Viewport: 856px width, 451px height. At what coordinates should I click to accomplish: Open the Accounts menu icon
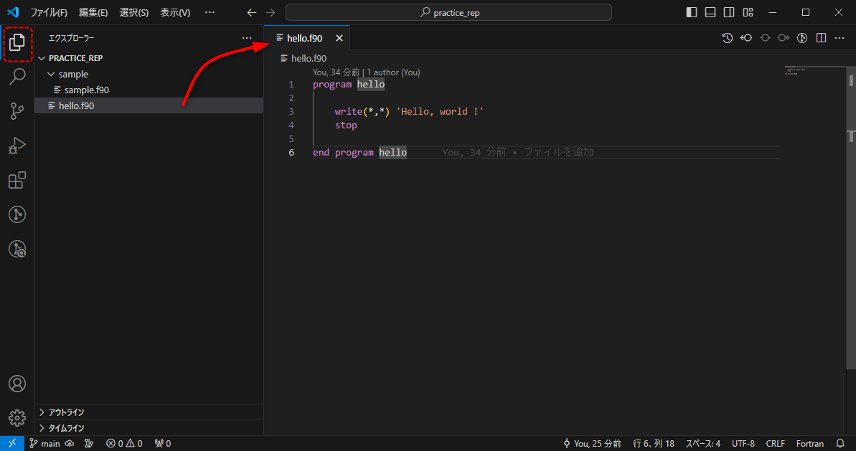pos(17,384)
